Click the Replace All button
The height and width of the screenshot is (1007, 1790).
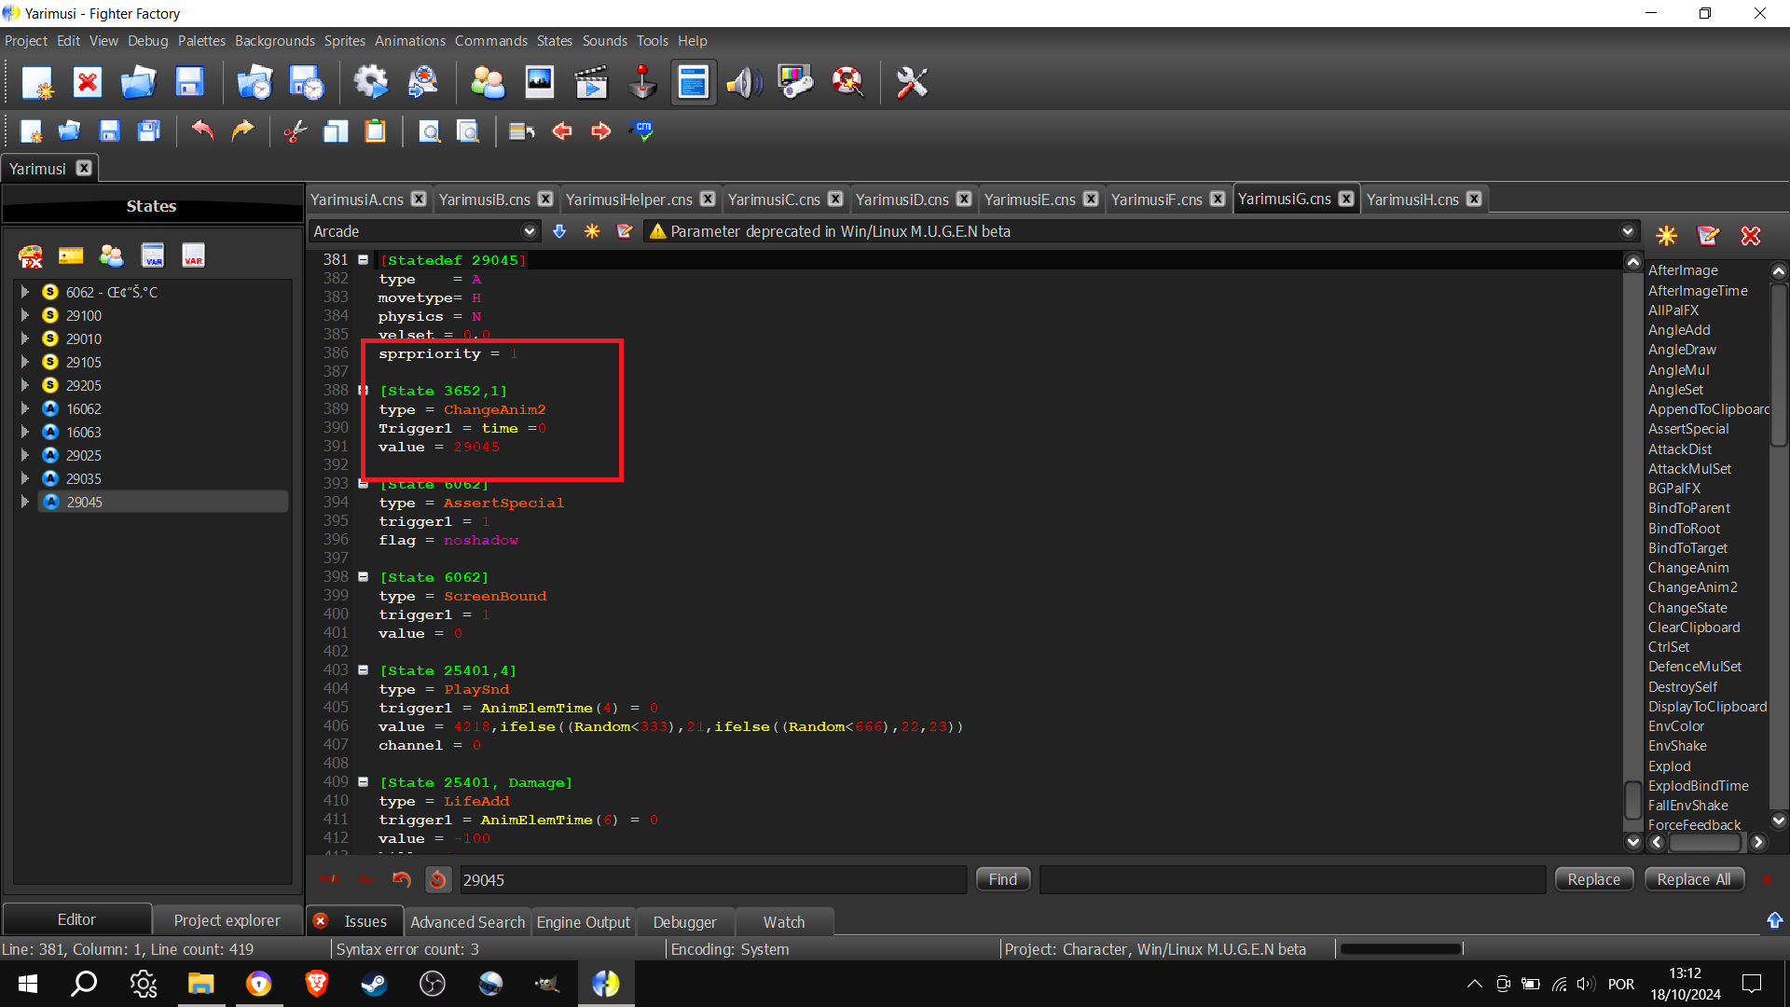[1694, 879]
